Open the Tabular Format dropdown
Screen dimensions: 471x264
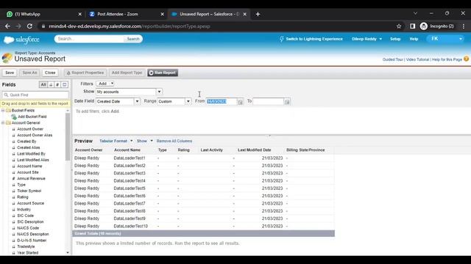click(x=116, y=141)
